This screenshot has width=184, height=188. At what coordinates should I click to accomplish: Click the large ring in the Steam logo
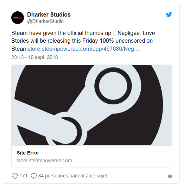(113, 86)
